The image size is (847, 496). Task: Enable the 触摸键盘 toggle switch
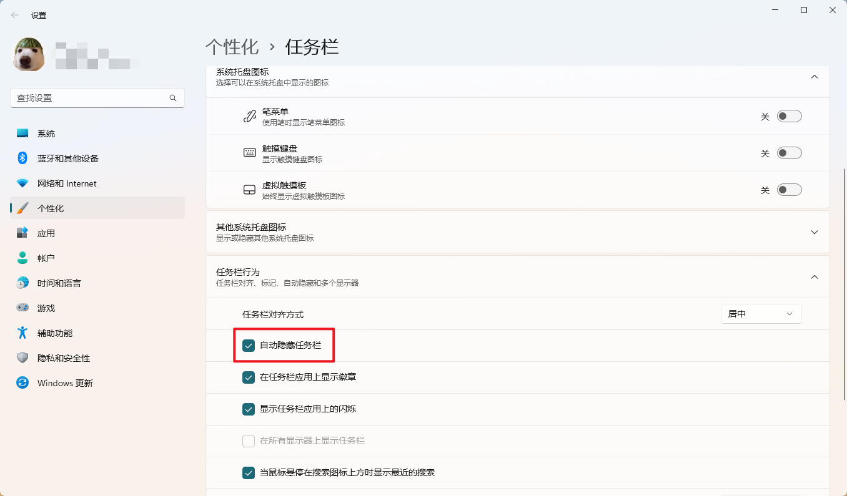click(x=789, y=153)
